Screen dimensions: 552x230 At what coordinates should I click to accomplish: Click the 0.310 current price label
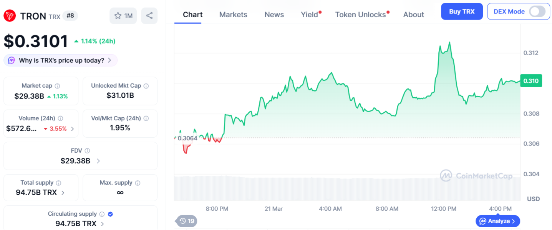tap(531, 81)
